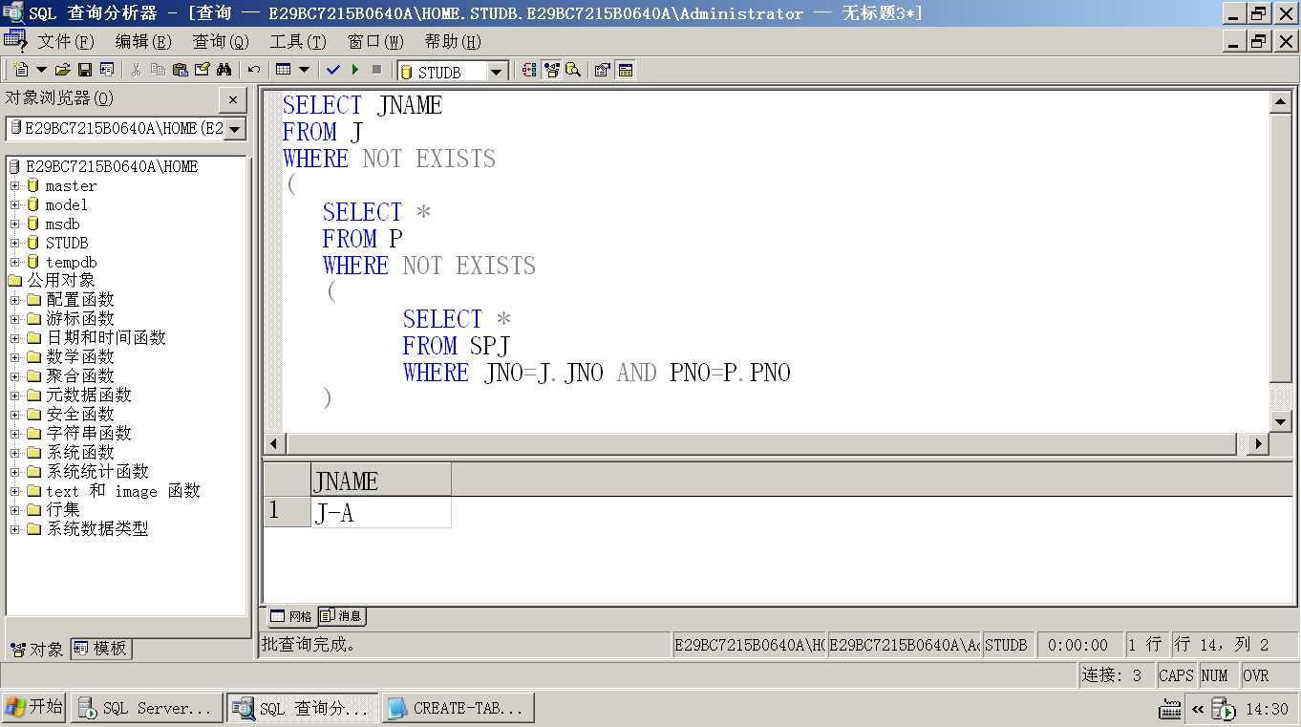
Task: Click the editor horizontal scrollbar left arrow
Action: pyautogui.click(x=275, y=443)
